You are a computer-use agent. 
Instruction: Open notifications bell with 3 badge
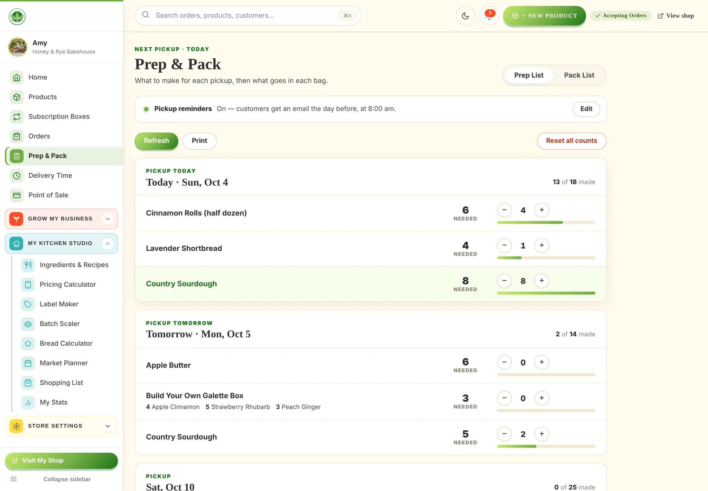point(489,16)
